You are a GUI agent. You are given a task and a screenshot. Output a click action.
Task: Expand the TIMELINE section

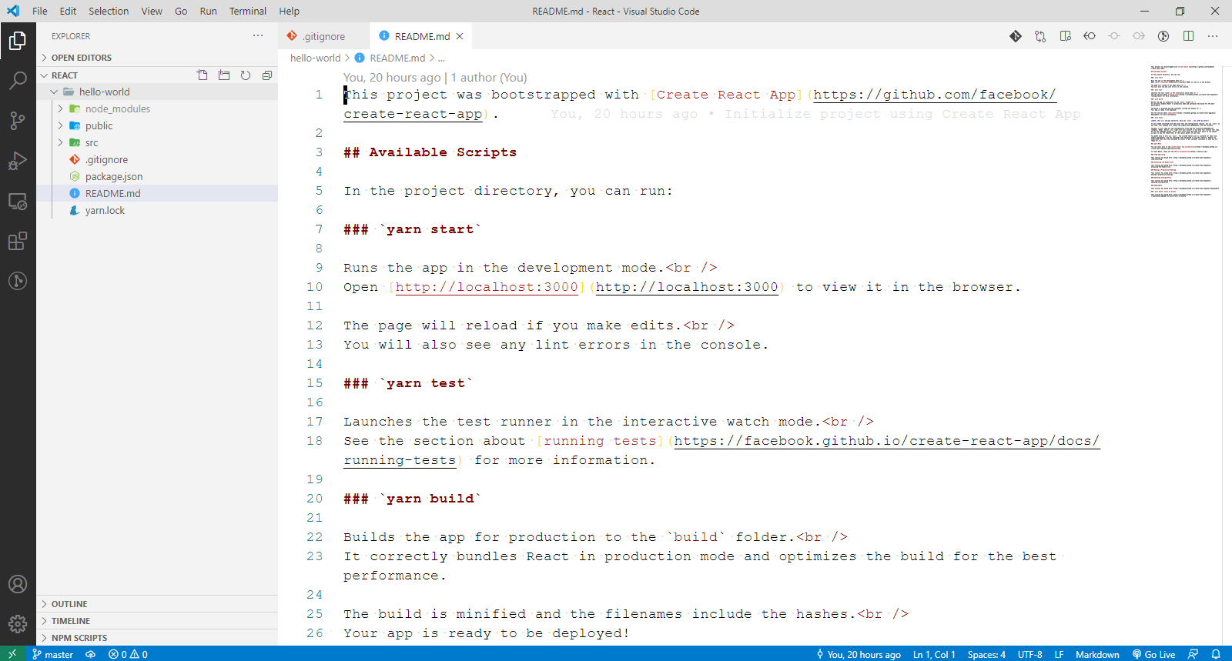(157, 621)
